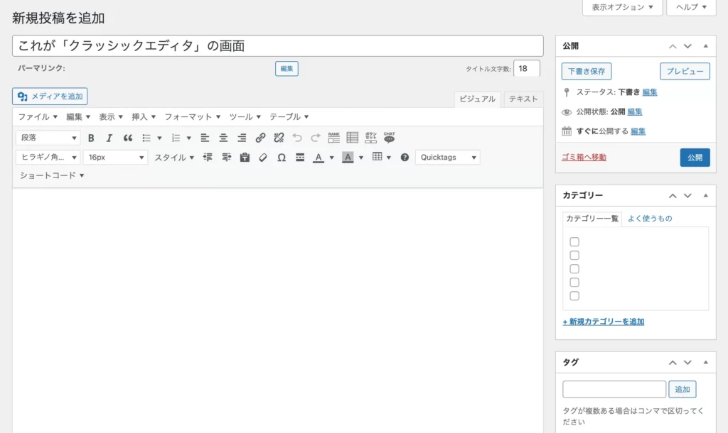Viewport: 728px width, 433px height.
Task: Click the ゴミ箱へ移動 link
Action: tap(584, 157)
